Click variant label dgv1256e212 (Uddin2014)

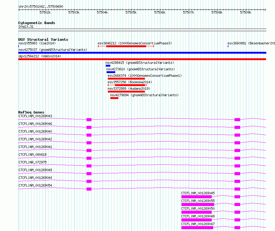40,56
